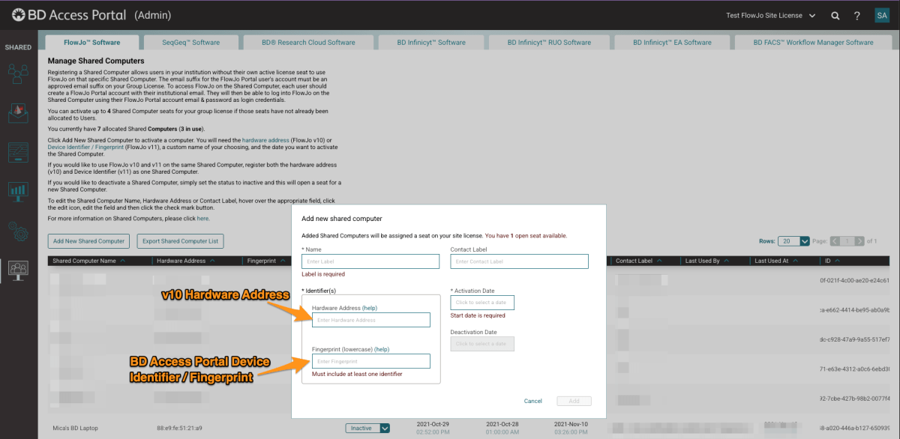Image resolution: width=900 pixels, height=439 pixels.
Task: Open the license agreement icon in sidebar
Action: pos(17,153)
